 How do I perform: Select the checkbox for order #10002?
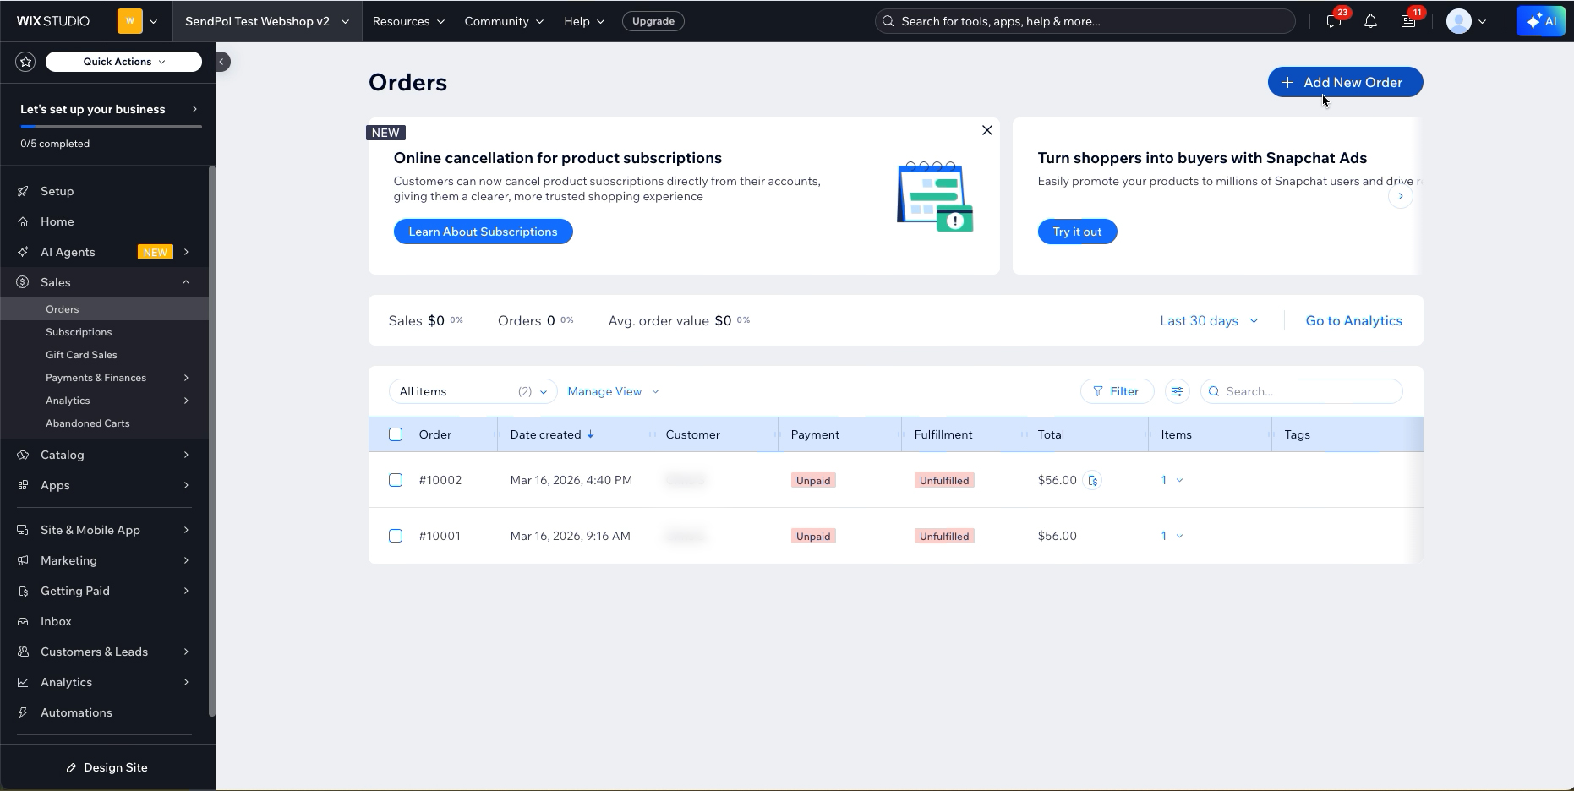pos(396,480)
